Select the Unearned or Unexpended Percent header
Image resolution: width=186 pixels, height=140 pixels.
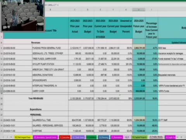pos(126,28)
